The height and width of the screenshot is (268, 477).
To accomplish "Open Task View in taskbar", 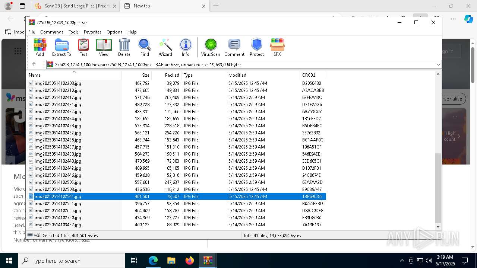I will (x=134, y=261).
